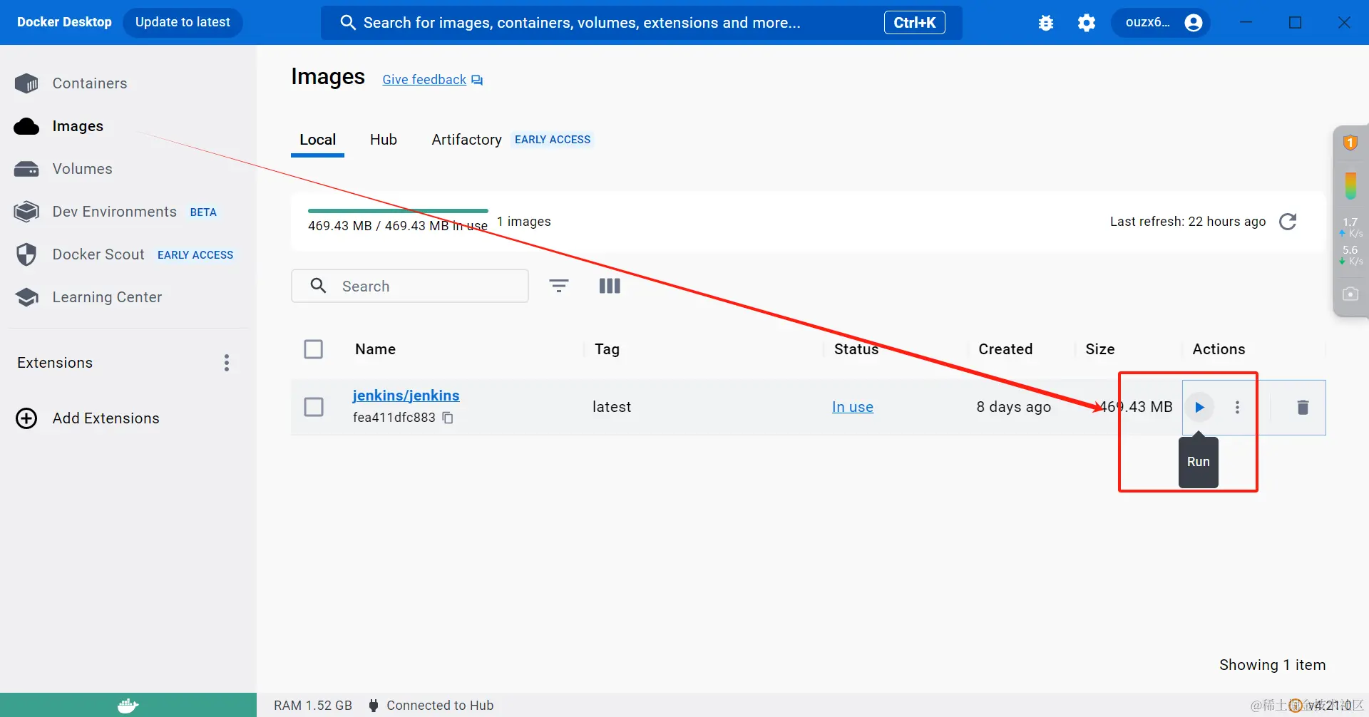This screenshot has height=717, width=1369.
Task: Click the image ID text fea411dfc883
Action: (394, 418)
